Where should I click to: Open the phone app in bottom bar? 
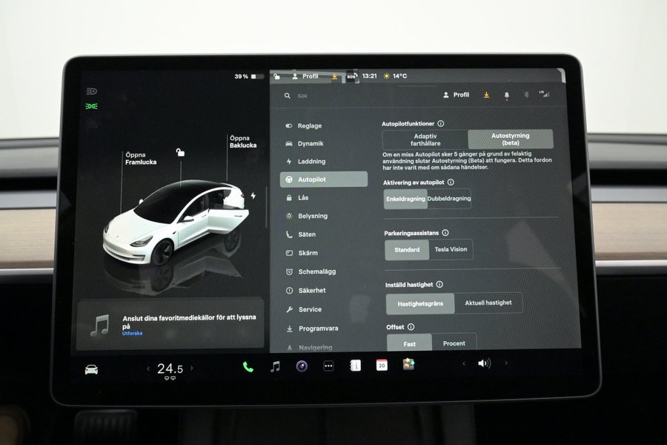coord(248,366)
